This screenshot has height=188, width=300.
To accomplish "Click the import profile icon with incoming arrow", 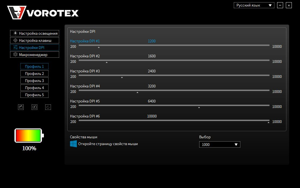I will [x=34, y=107].
